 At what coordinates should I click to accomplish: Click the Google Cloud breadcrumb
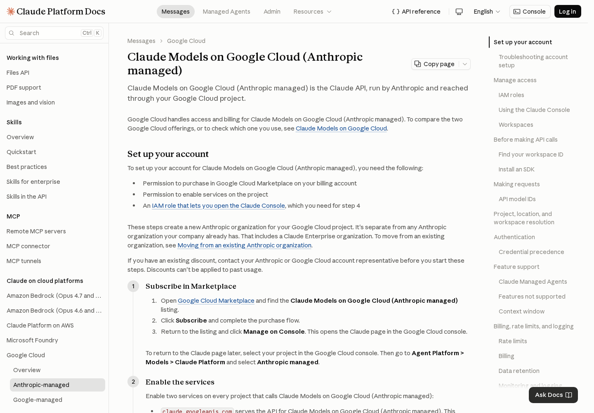pos(186,41)
